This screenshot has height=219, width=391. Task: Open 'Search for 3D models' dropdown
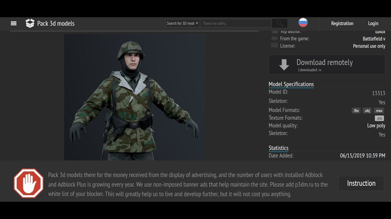183,23
